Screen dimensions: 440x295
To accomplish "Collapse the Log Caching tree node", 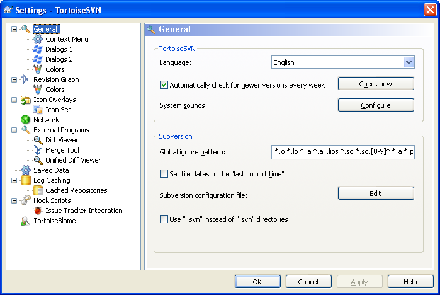I will pos(14,181).
